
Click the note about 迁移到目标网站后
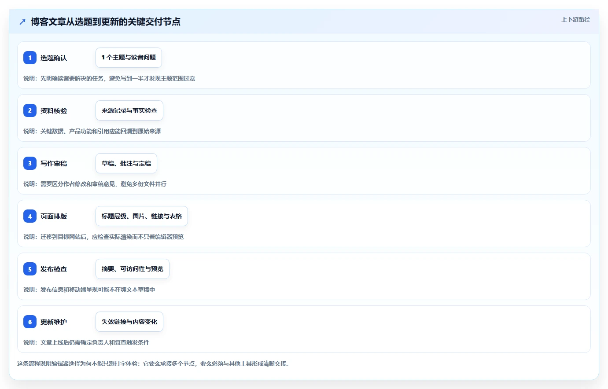[x=103, y=237]
